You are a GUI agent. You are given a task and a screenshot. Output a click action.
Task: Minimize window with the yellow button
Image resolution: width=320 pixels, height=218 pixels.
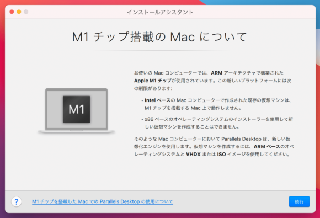coord(19,12)
